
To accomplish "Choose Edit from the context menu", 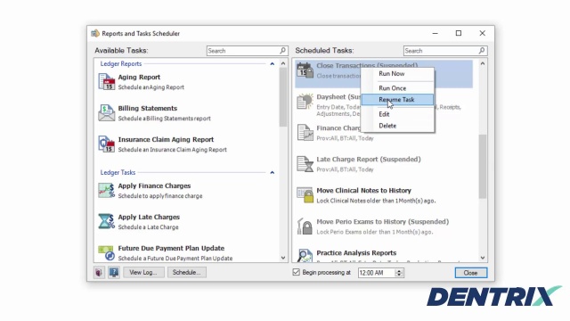I will coord(384,114).
